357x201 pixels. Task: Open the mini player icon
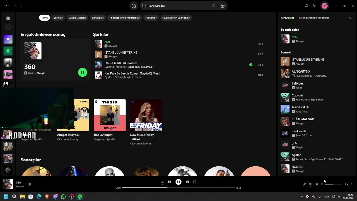pyautogui.click(x=347, y=184)
